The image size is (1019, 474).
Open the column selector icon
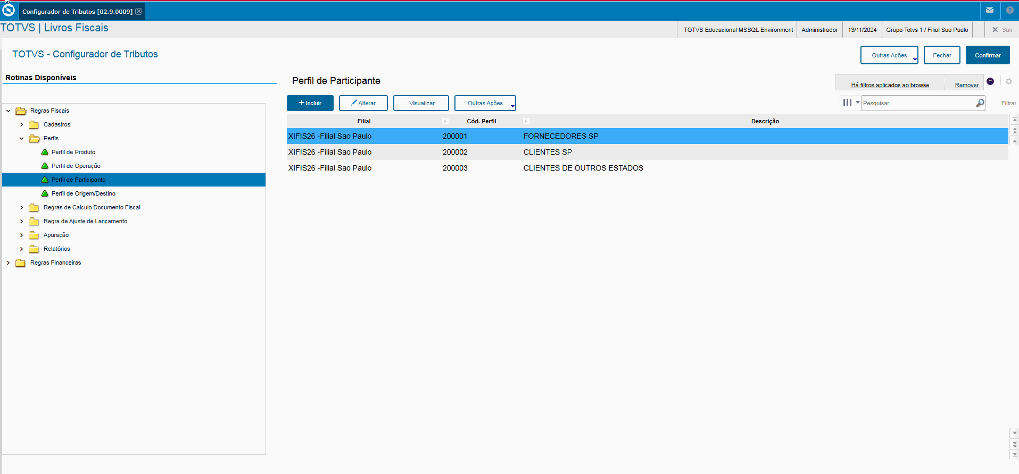tap(847, 103)
